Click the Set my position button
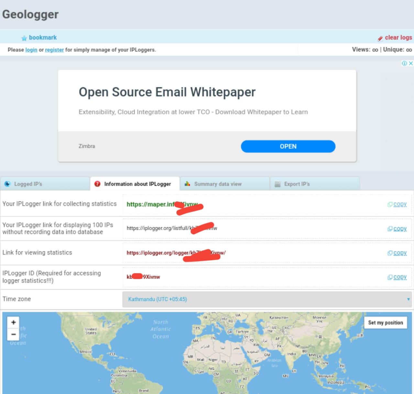This screenshot has height=394, width=414. pos(386,323)
